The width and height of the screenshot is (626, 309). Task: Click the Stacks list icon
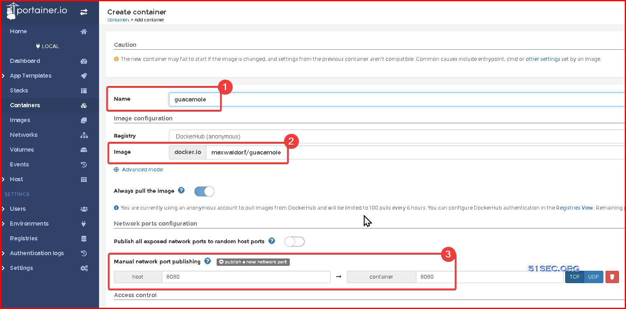tap(84, 91)
